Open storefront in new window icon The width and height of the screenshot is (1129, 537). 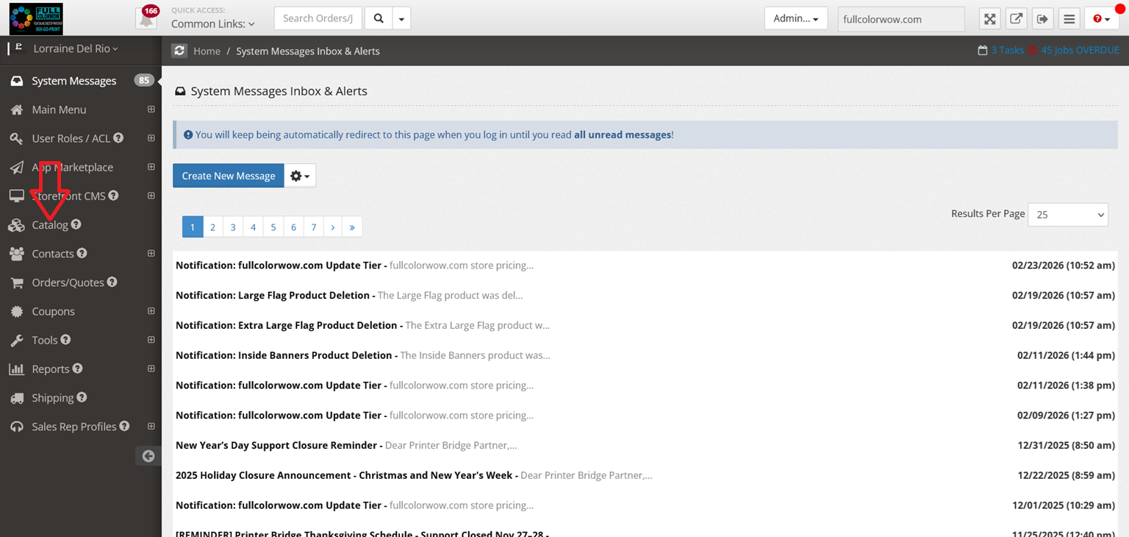pyautogui.click(x=1017, y=19)
